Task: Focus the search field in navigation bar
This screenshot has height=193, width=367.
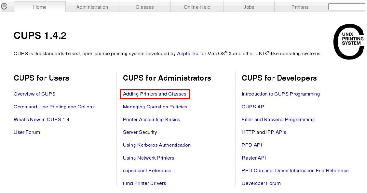Action: (347, 7)
